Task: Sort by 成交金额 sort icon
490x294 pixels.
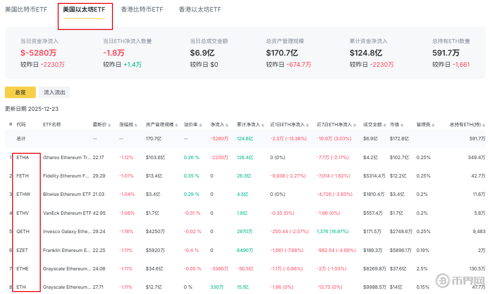Action: pos(384,125)
